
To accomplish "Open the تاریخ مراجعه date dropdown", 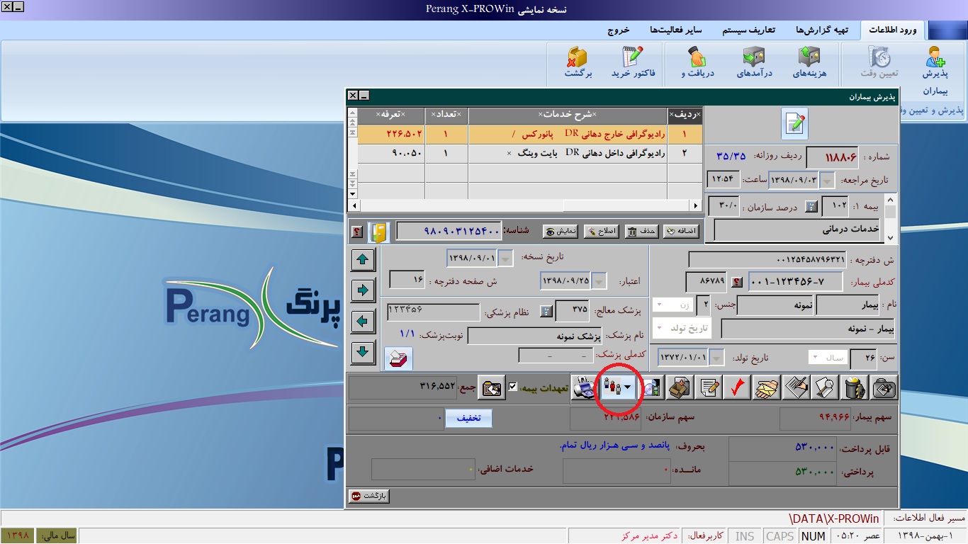I will tap(828, 180).
